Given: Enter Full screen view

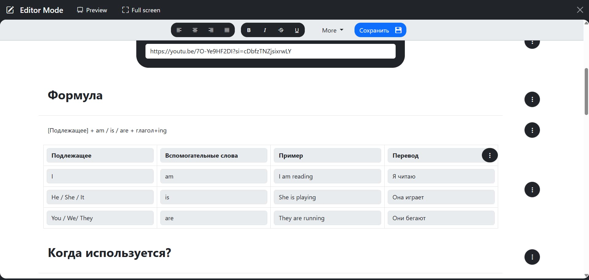Looking at the screenshot, I should (x=141, y=10).
